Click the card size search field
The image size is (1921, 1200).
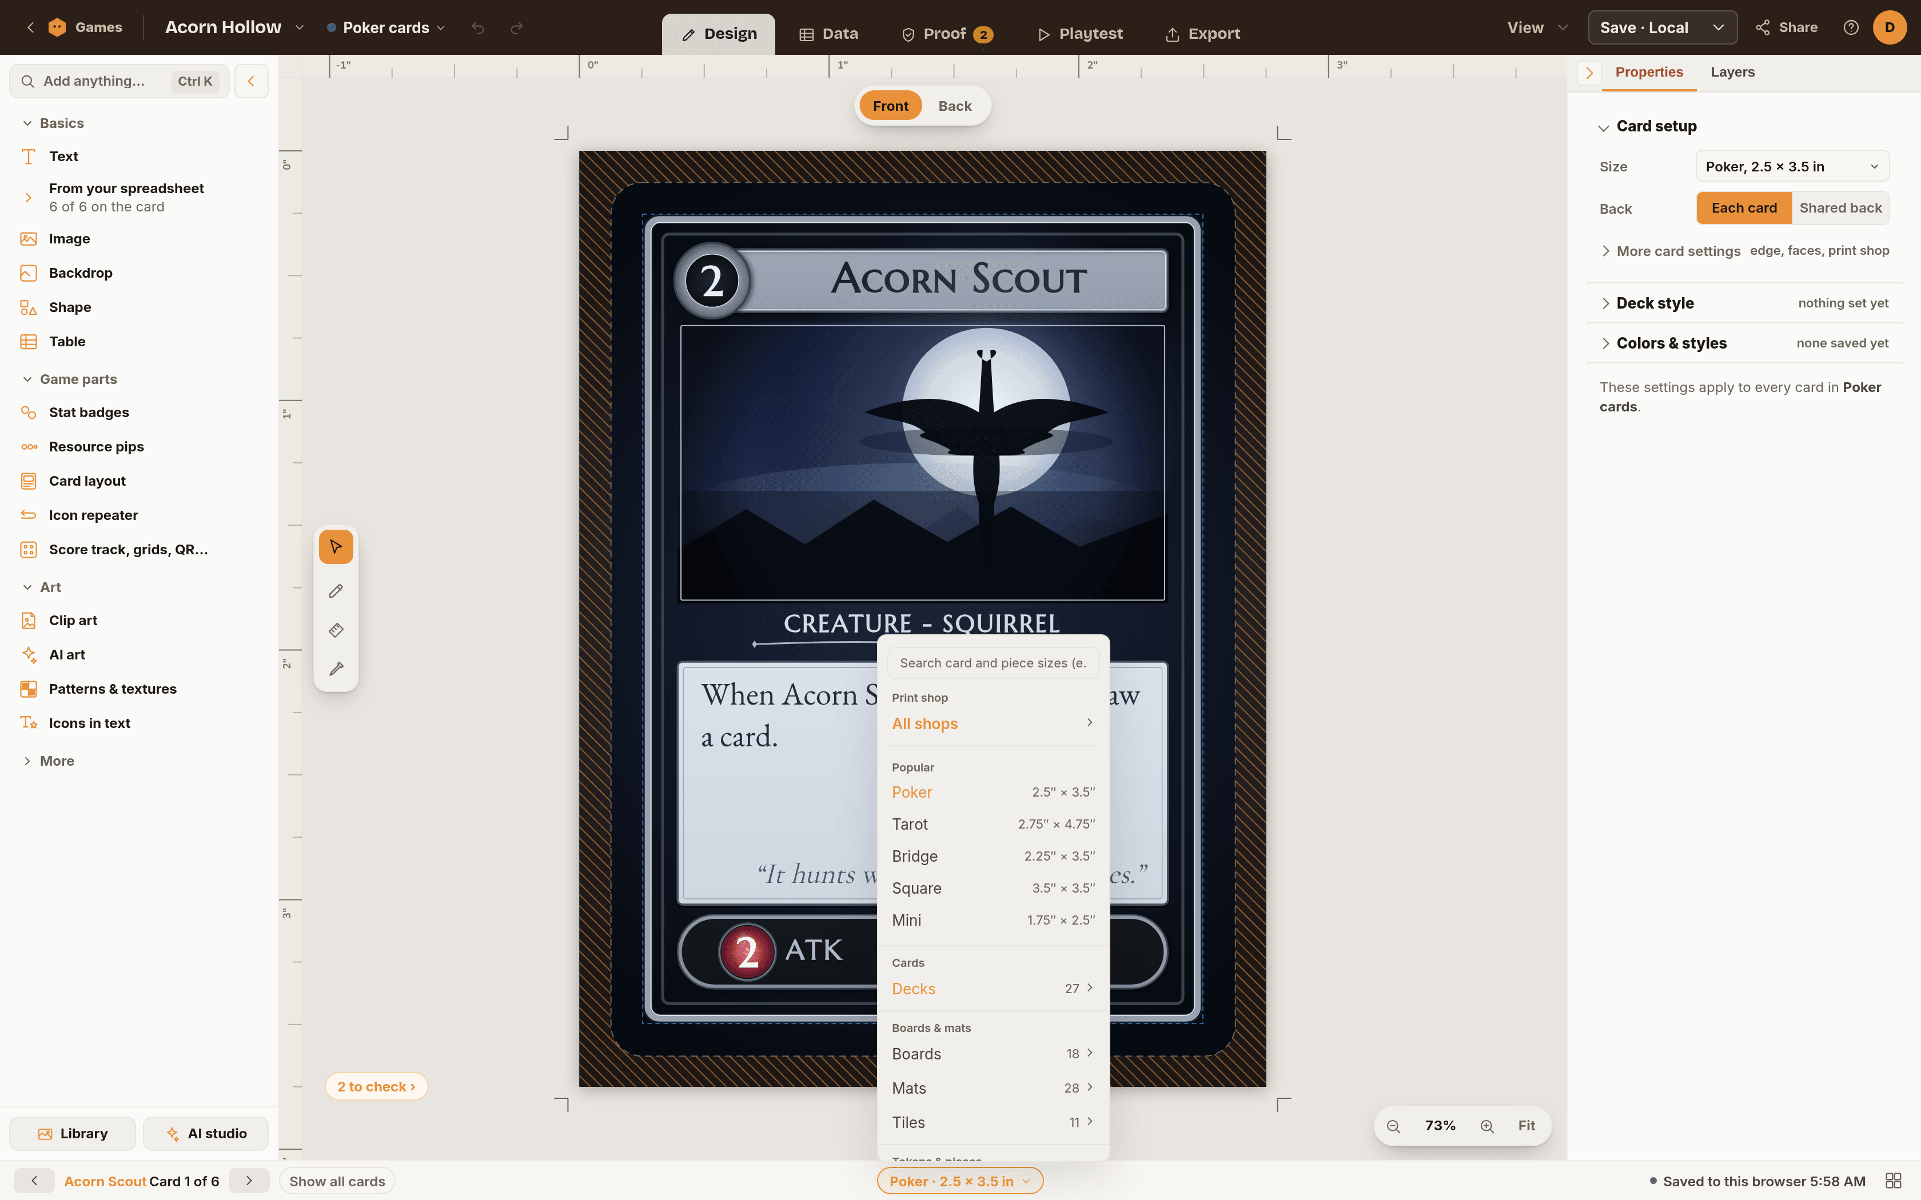(993, 663)
